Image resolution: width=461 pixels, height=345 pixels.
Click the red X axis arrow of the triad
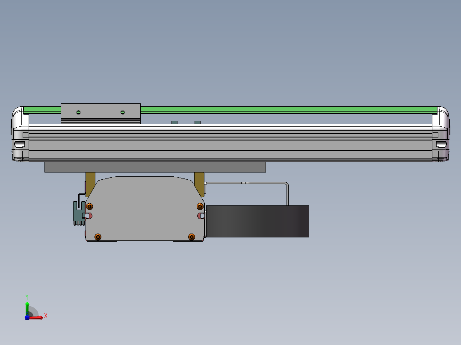(x=36, y=318)
